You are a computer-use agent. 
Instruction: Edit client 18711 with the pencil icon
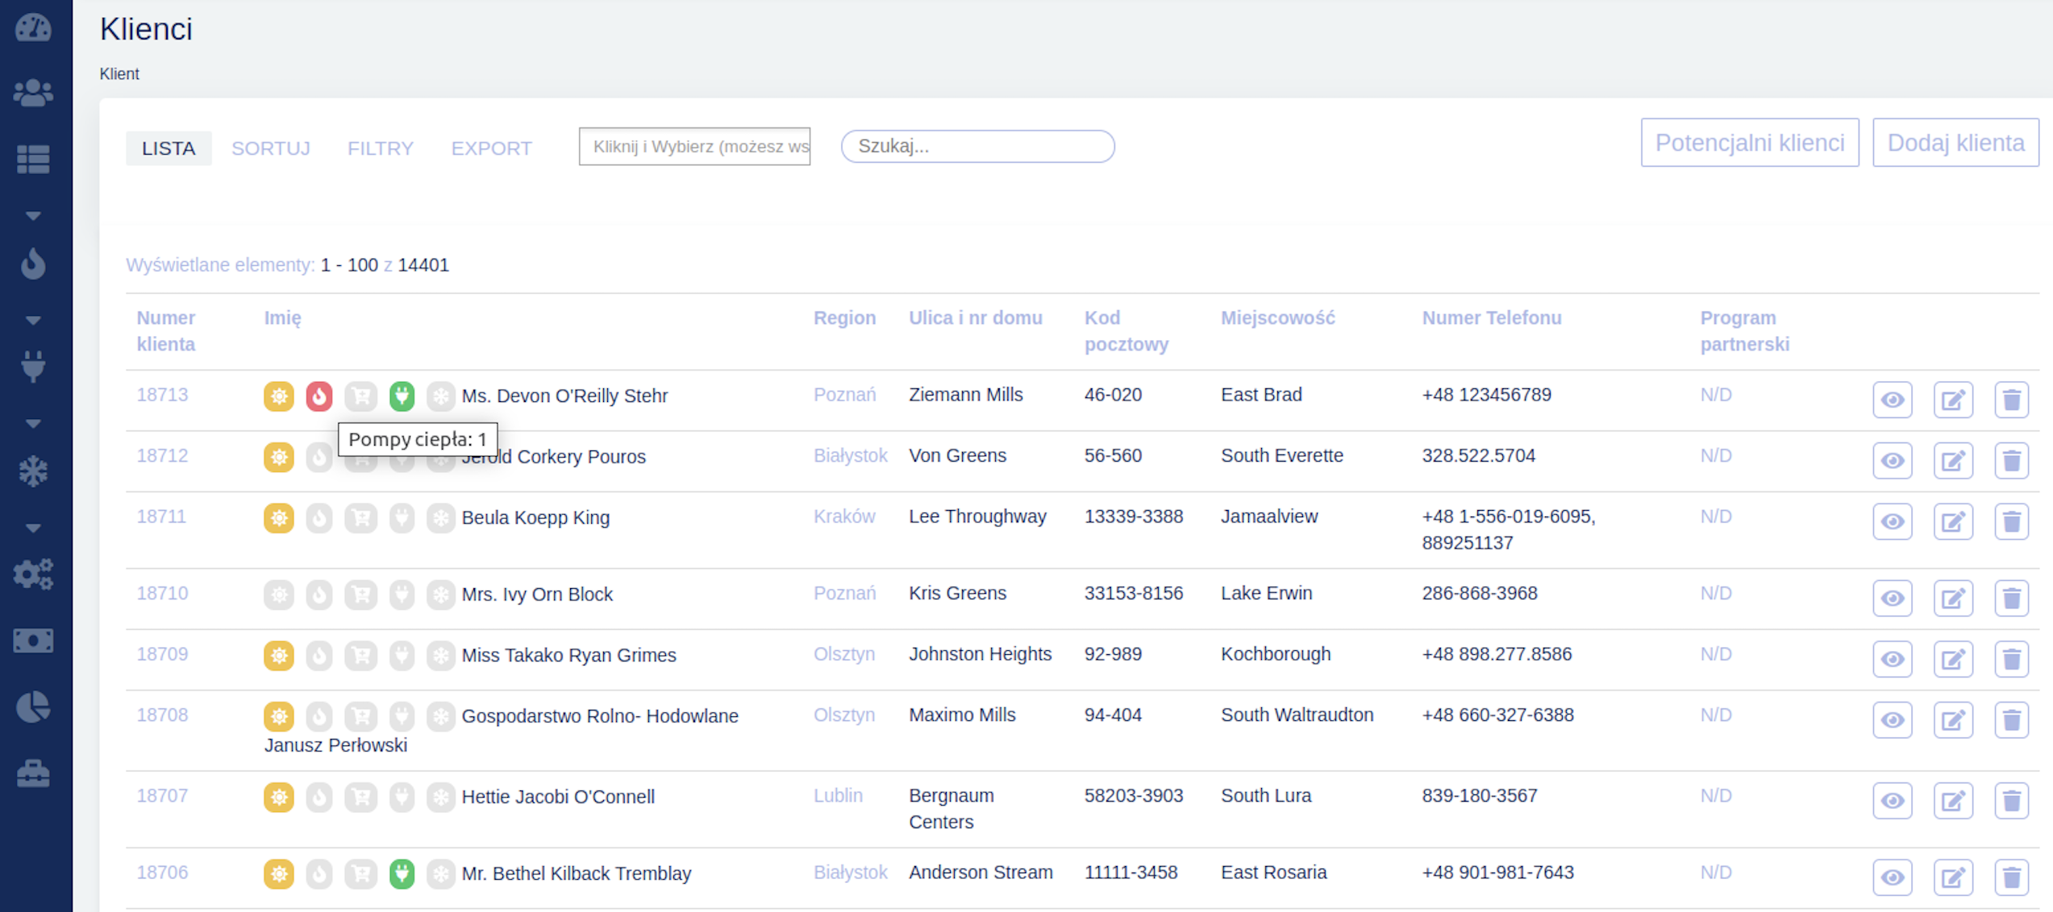click(1953, 521)
